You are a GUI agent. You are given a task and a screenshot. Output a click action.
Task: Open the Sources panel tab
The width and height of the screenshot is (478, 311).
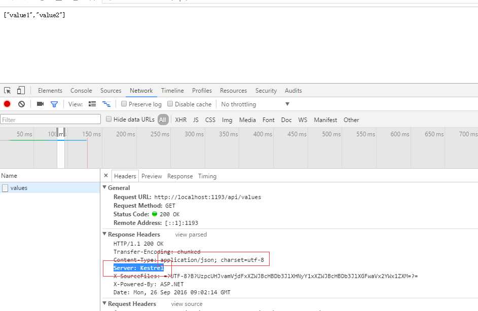tap(111, 91)
